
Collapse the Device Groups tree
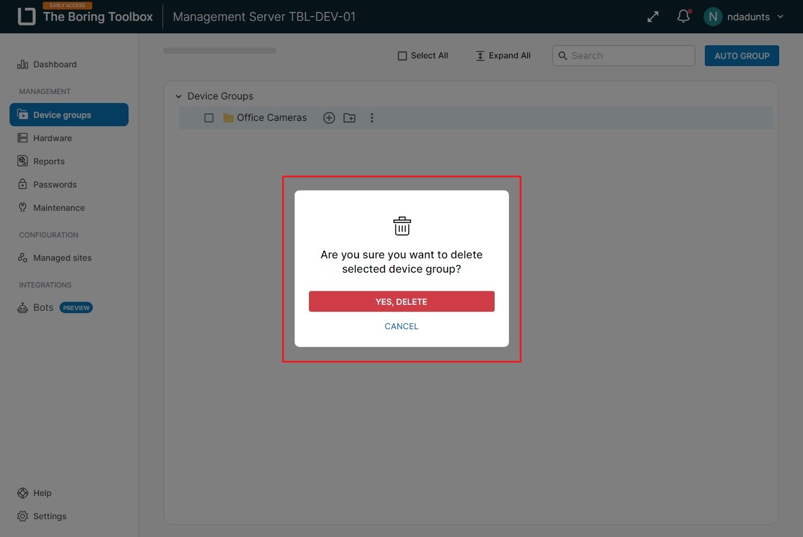(179, 96)
